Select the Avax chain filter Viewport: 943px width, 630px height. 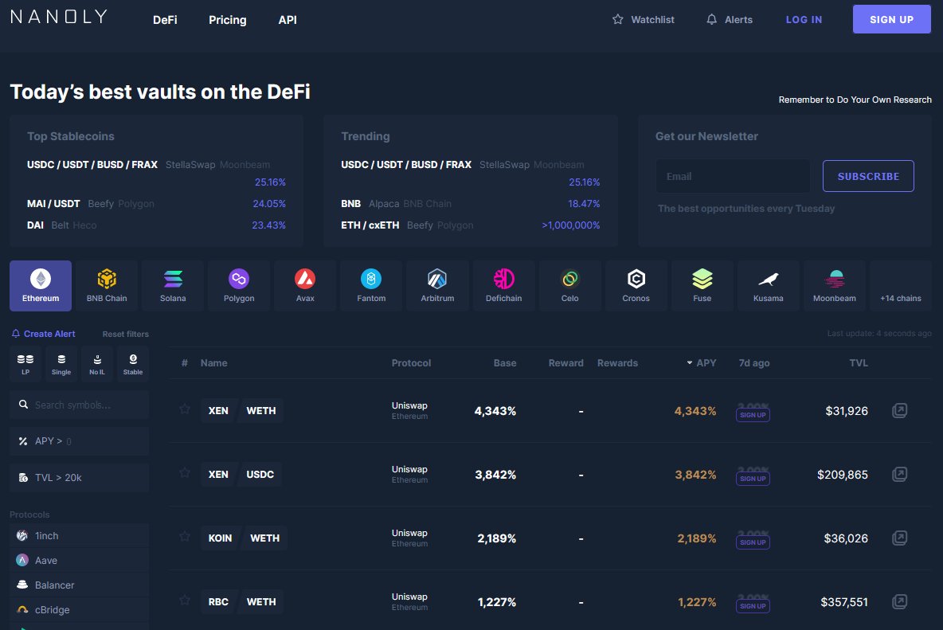[x=305, y=286]
